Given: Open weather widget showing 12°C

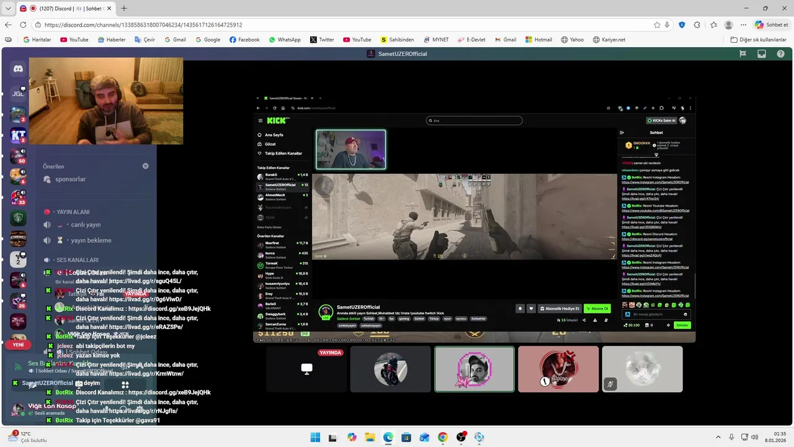Looking at the screenshot, I should pos(28,437).
